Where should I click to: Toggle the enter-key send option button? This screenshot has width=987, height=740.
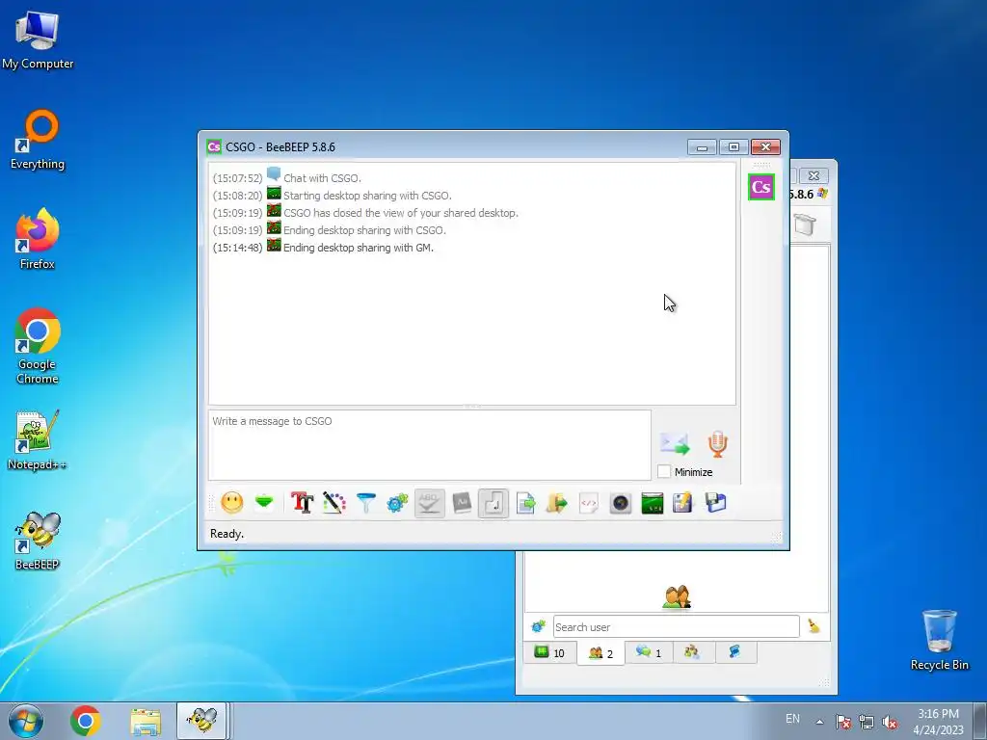(493, 503)
